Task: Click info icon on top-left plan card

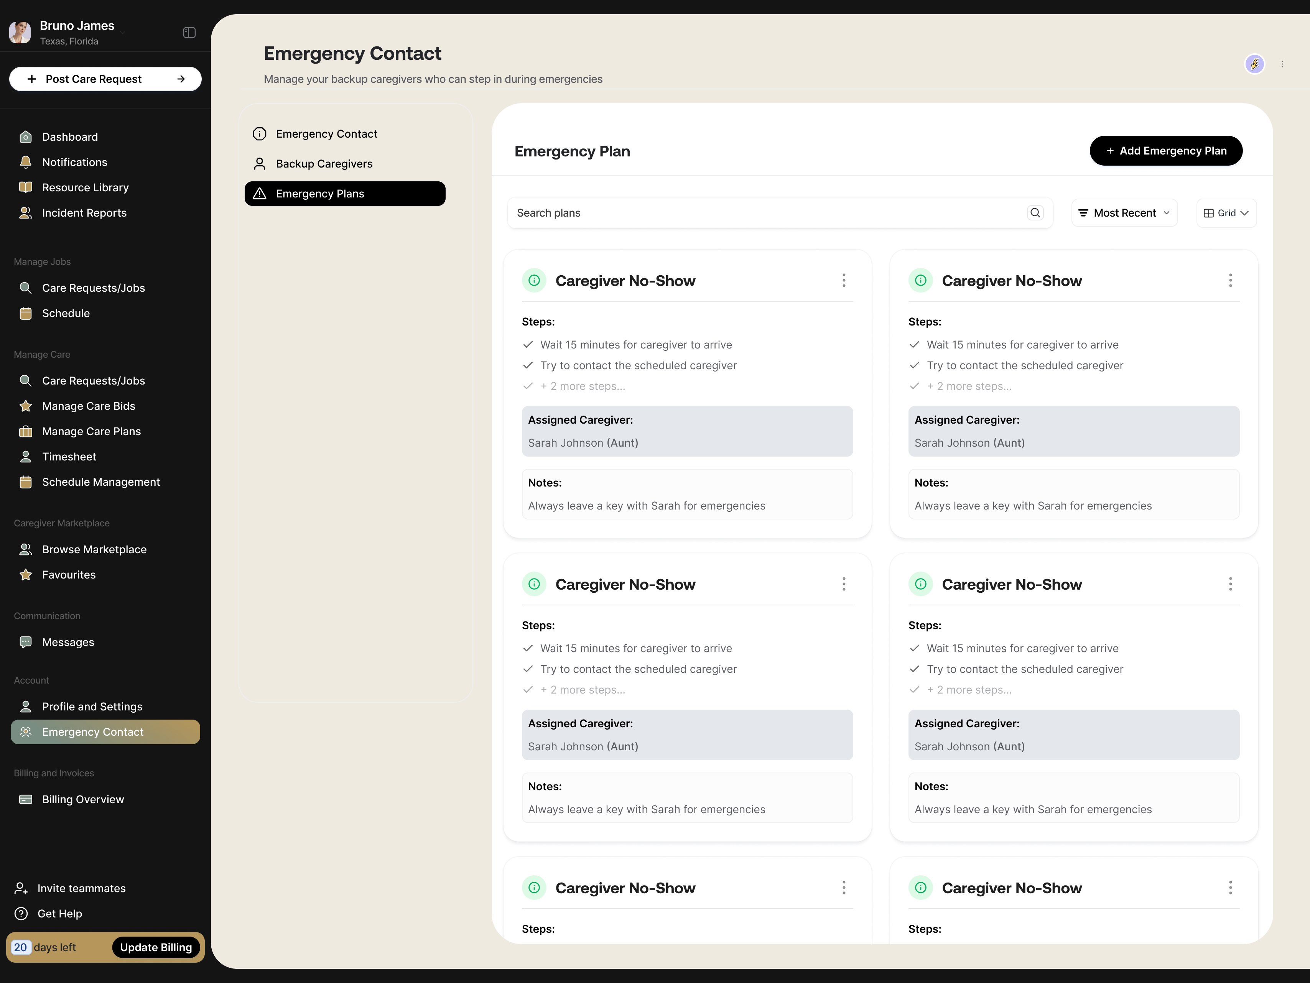Action: pos(534,281)
